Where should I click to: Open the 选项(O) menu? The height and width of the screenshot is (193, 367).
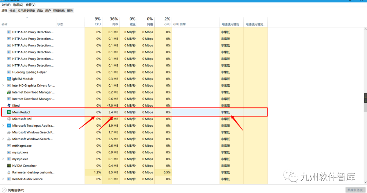[x=18, y=5]
